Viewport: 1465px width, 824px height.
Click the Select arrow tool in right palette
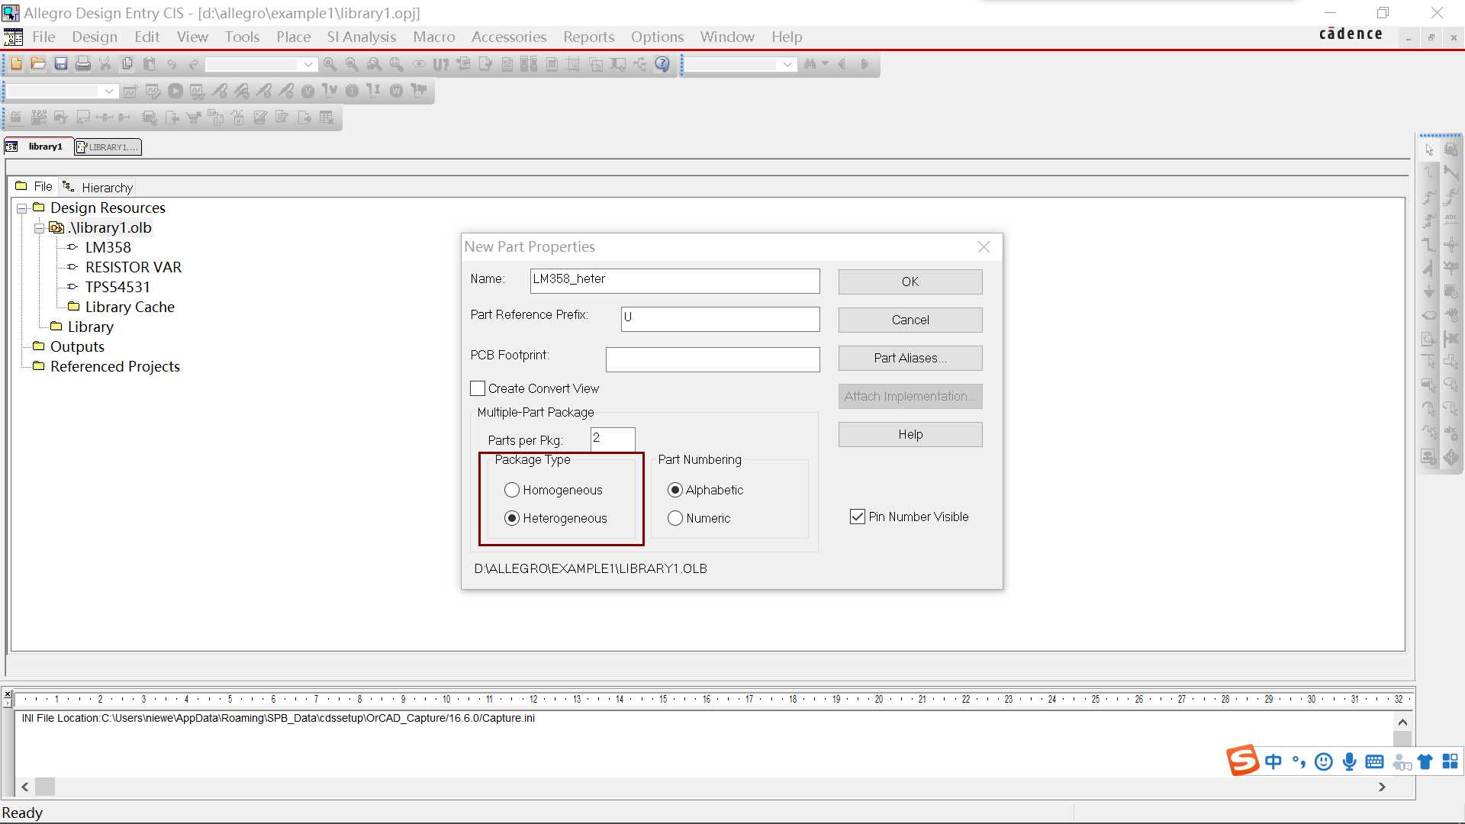1429,150
